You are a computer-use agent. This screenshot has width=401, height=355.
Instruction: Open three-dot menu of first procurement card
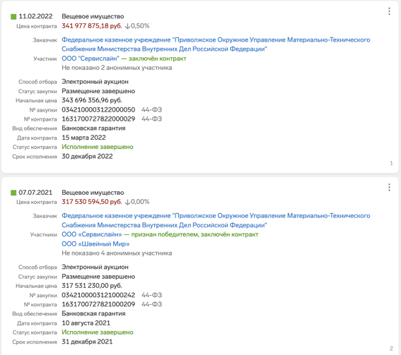389,11
